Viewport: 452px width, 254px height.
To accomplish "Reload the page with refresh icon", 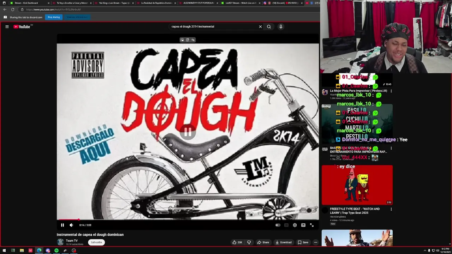I will click(x=13, y=10).
